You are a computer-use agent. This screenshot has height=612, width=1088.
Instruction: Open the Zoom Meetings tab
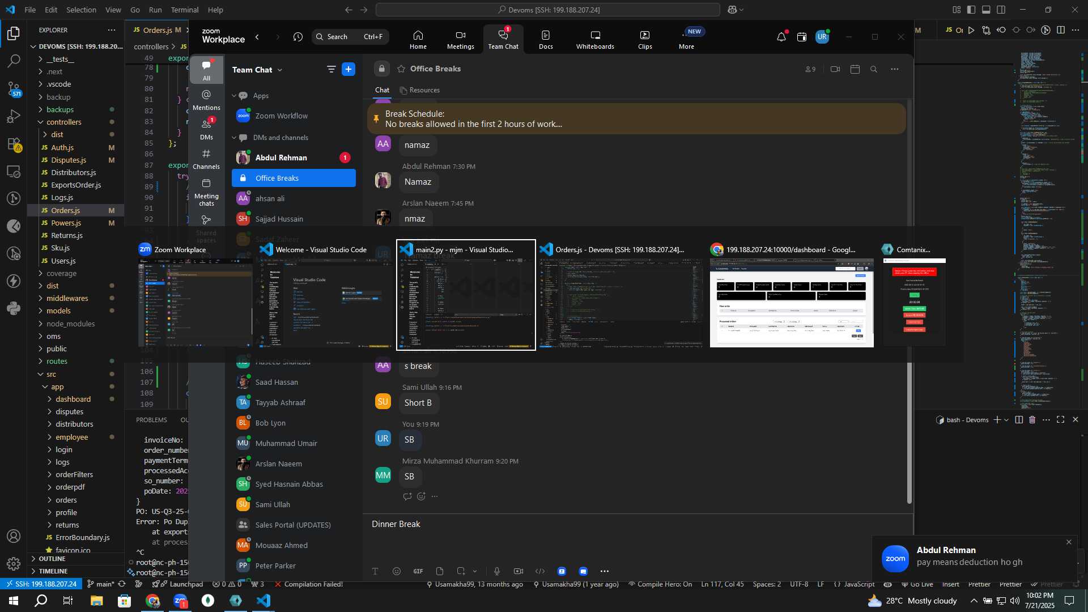460,39
